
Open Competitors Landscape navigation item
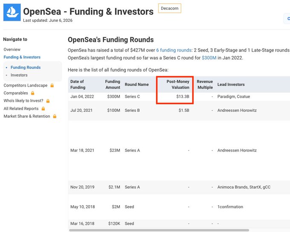pos(26,85)
